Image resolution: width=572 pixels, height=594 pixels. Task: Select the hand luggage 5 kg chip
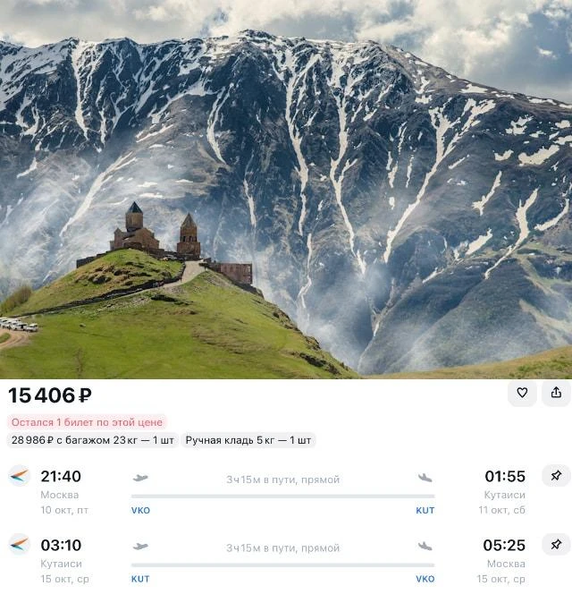tap(248, 440)
